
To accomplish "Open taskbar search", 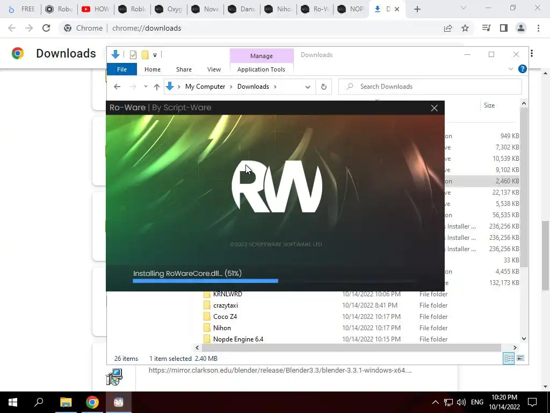I will (39, 402).
